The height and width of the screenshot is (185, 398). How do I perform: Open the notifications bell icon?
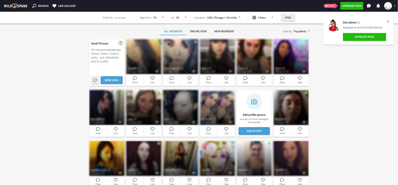(x=378, y=6)
